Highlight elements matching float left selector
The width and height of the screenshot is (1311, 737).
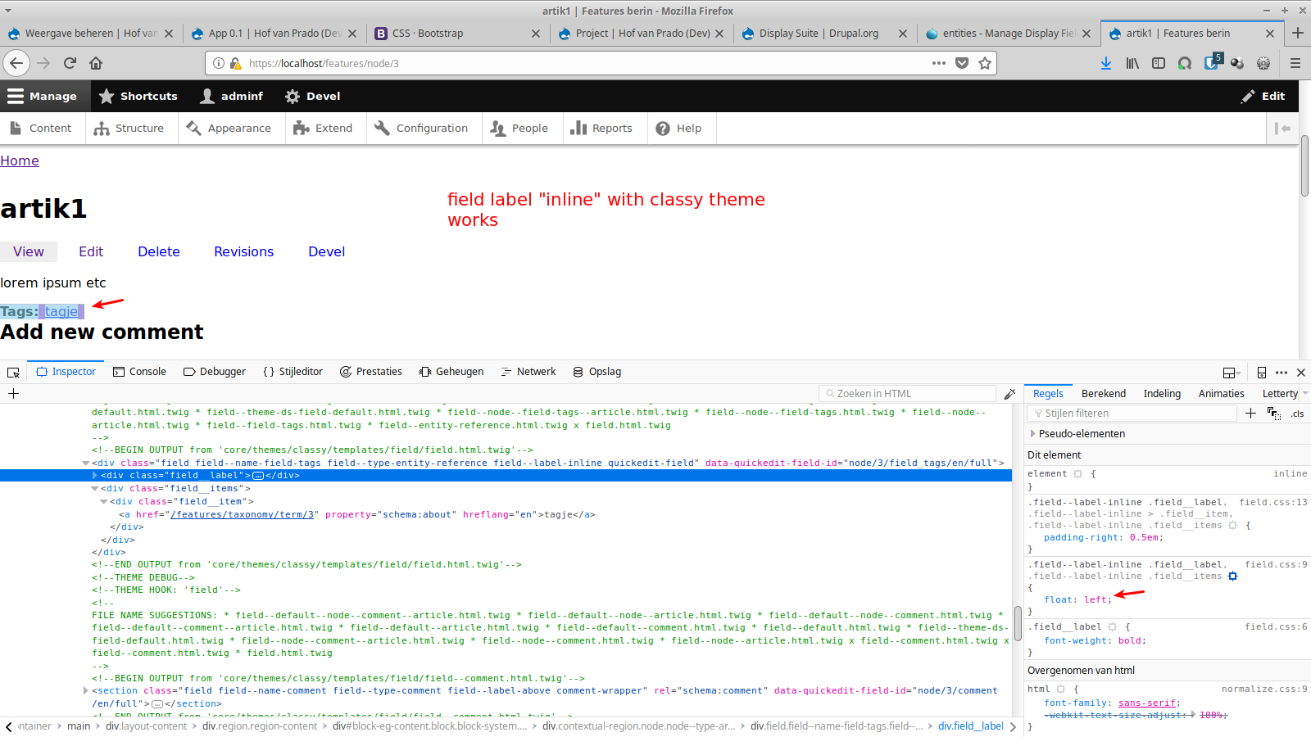1232,576
